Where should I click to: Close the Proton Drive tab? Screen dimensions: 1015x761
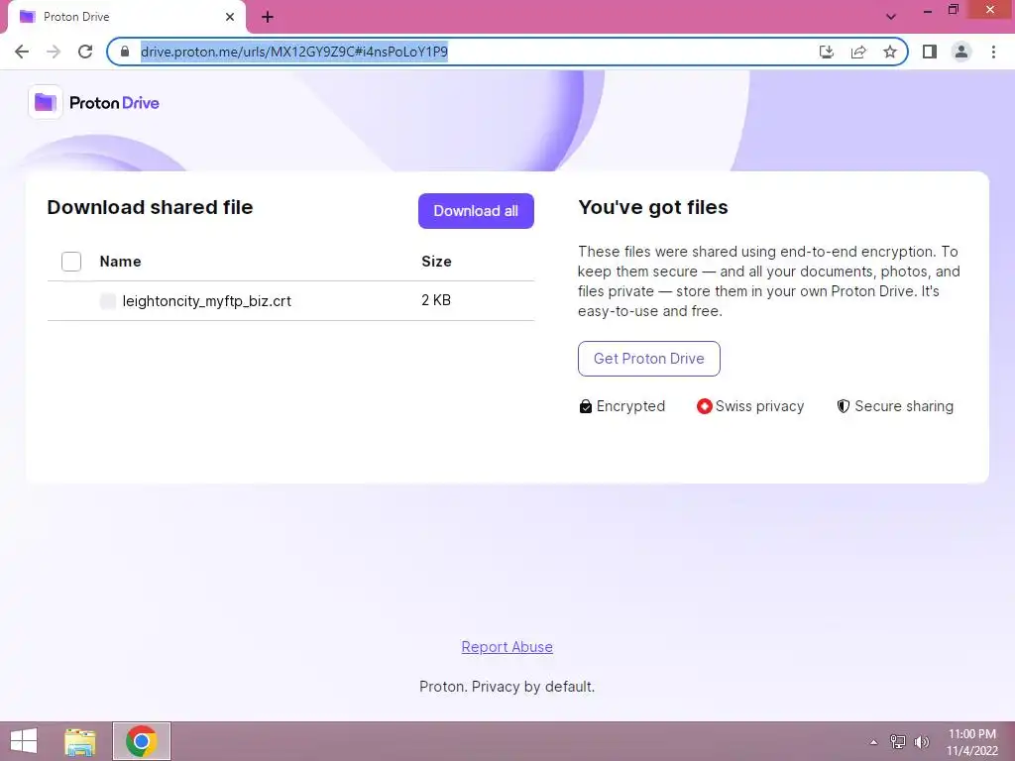pos(230,17)
